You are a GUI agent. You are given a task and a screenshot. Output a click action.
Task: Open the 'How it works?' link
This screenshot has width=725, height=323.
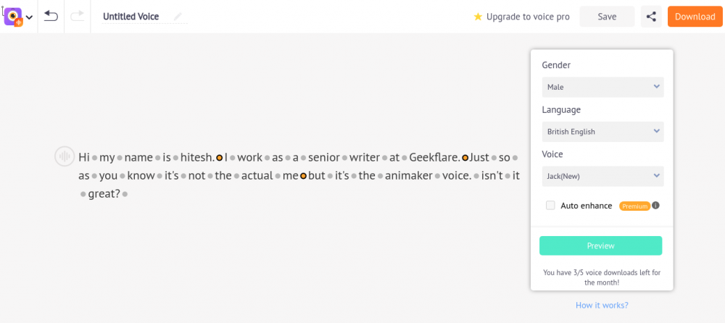[x=602, y=306]
